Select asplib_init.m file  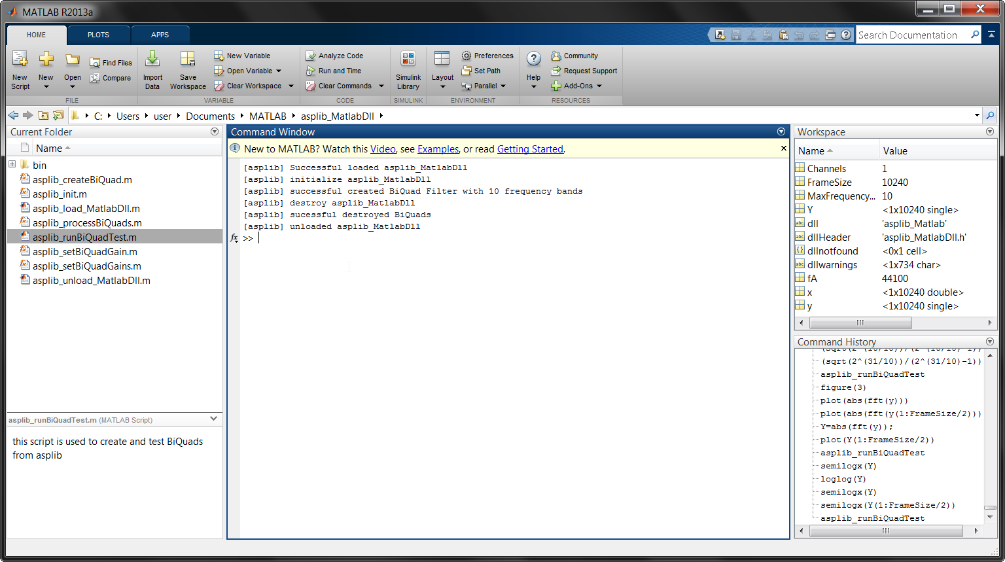(60, 194)
